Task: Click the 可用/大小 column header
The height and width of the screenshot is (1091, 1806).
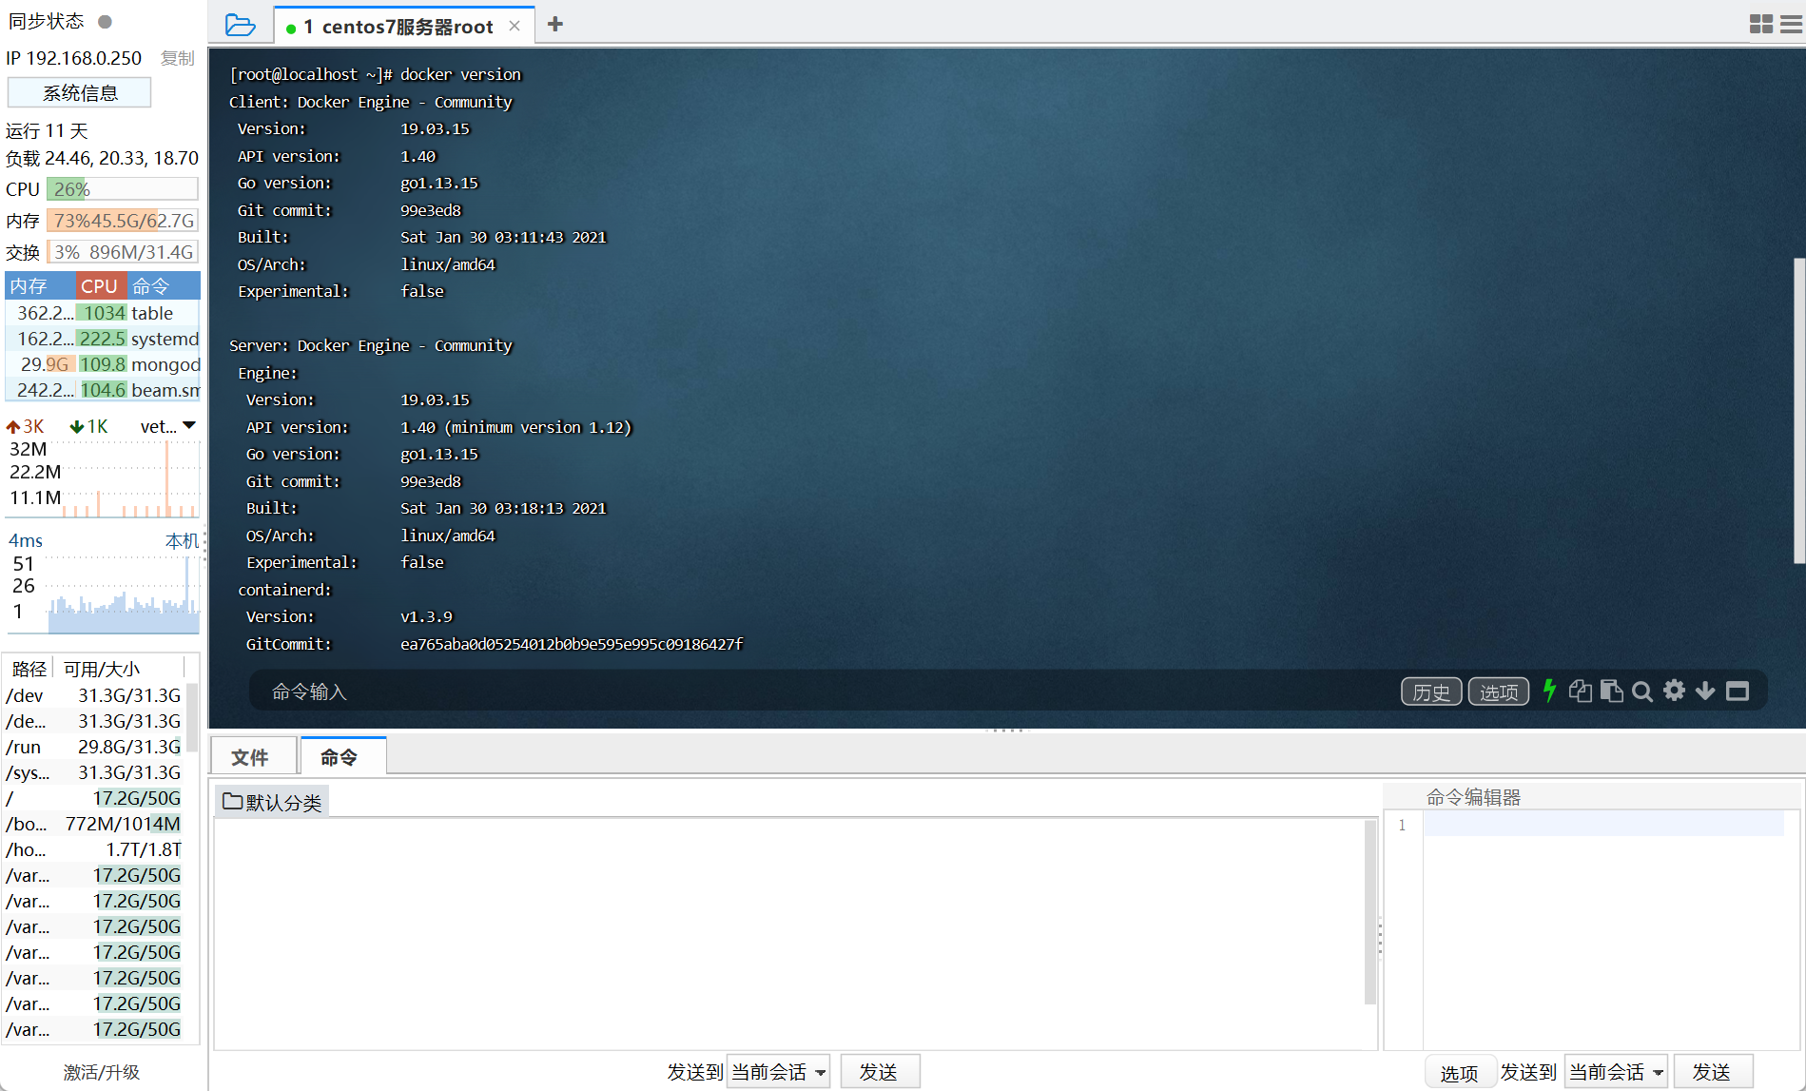Action: [101, 669]
